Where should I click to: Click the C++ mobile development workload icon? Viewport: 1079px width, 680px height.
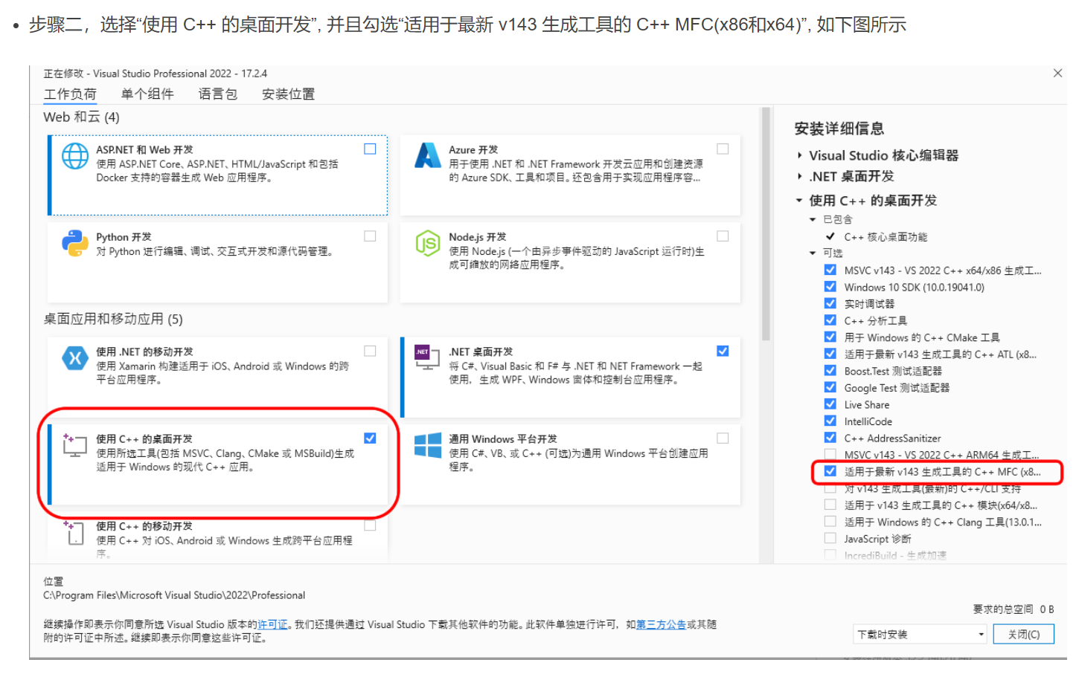(75, 532)
